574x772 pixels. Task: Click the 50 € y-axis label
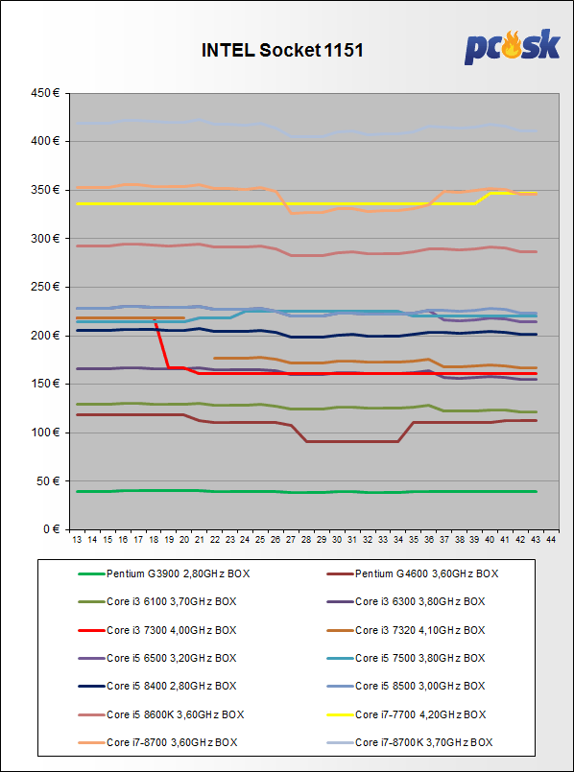click(x=49, y=481)
